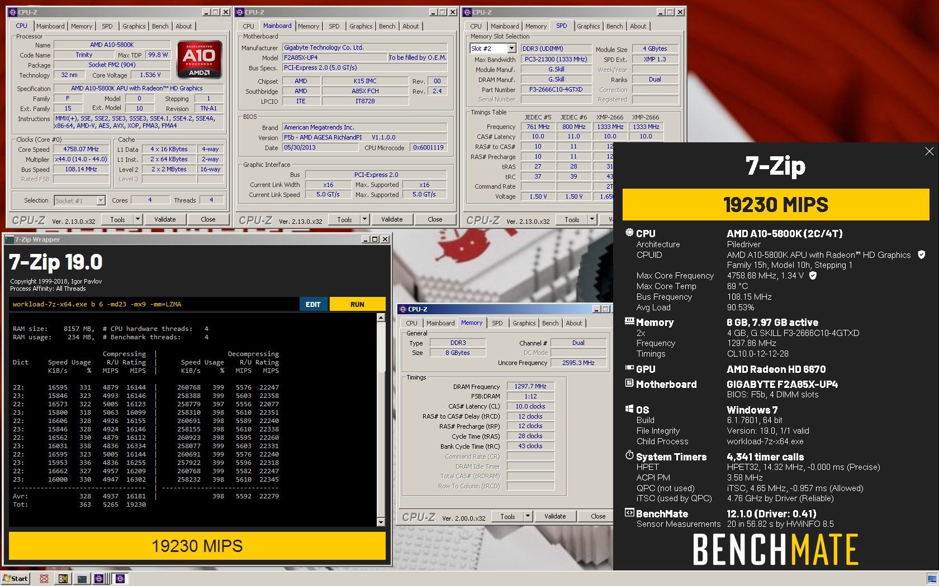Select SPD tab in CPU-Z Memory window

click(497, 323)
